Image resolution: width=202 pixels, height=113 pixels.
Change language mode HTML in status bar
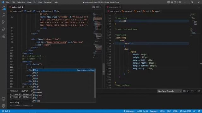pyautogui.click(x=175, y=111)
